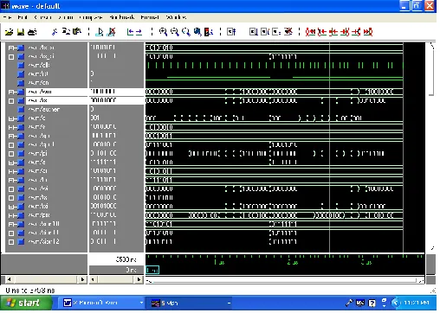Click the Restart simulation toolbar icon

click(231, 32)
